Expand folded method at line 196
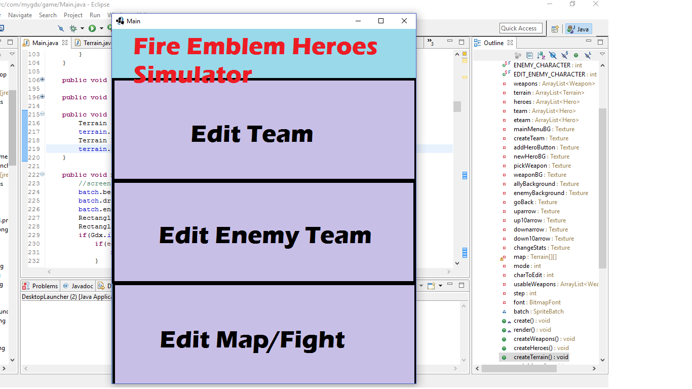Image resolution: width=692 pixels, height=389 pixels. pos(43,97)
